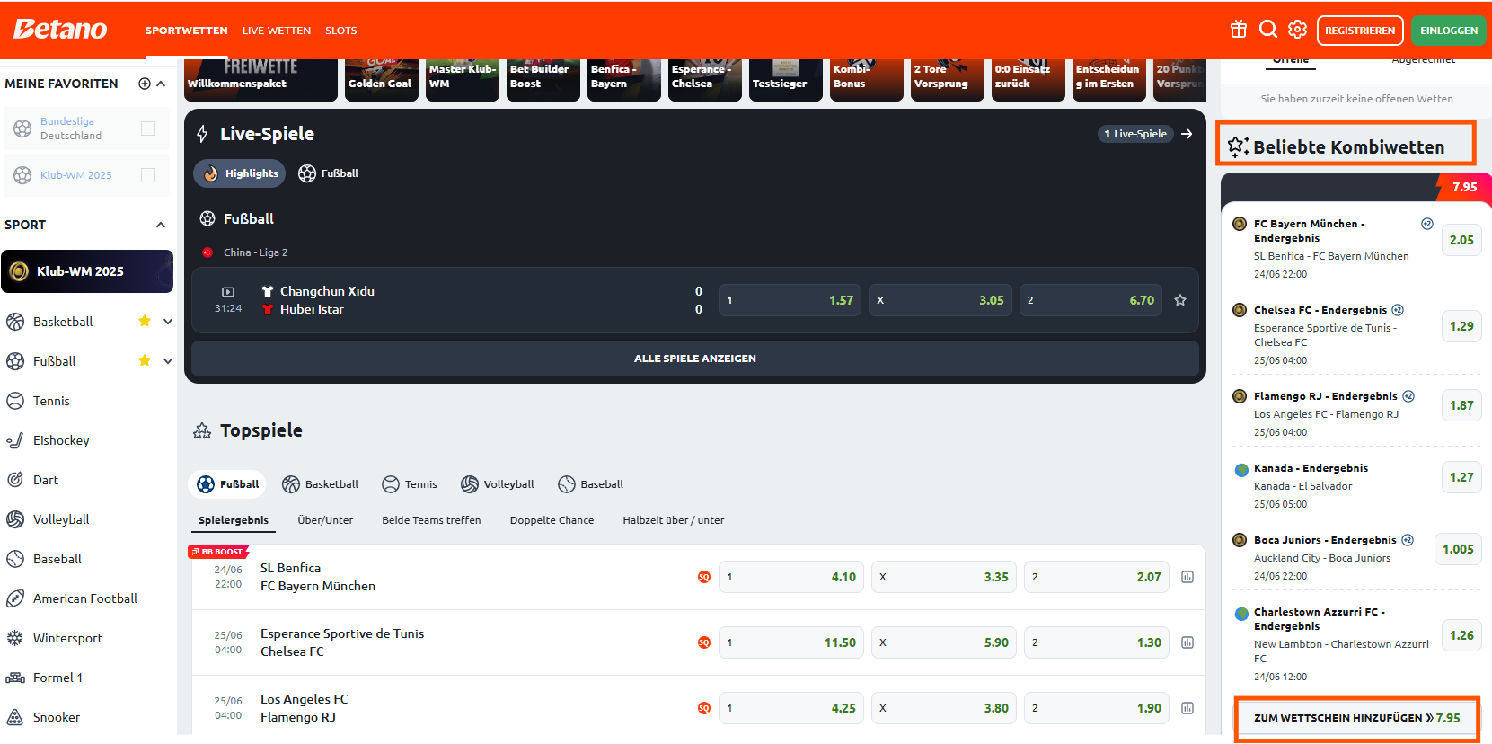Image resolution: width=1492 pixels, height=744 pixels.
Task: Click Alle Spiele anzeigen button
Action: [695, 359]
